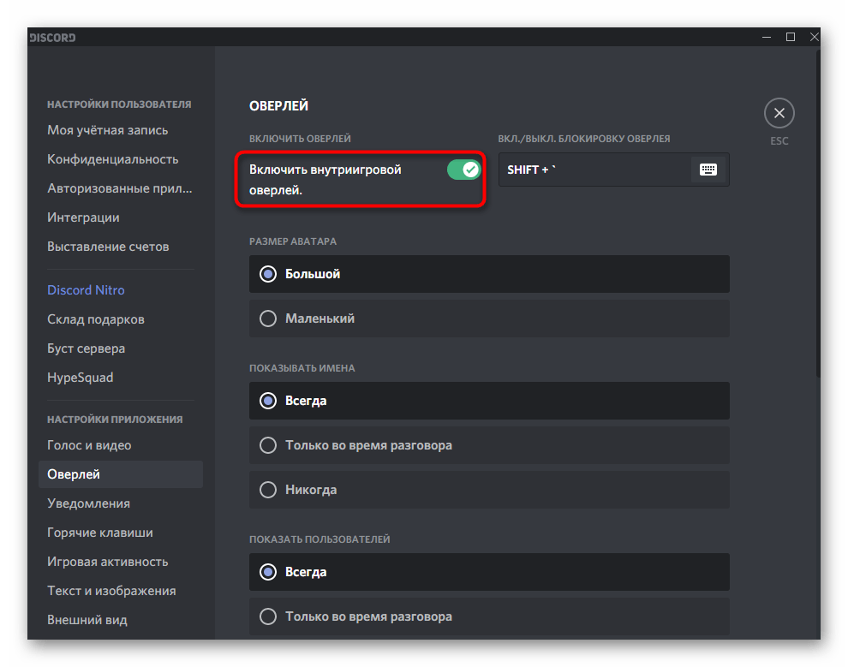This screenshot has height=667, width=848.
Task: Close settings with the ESC circle button
Action: (x=779, y=113)
